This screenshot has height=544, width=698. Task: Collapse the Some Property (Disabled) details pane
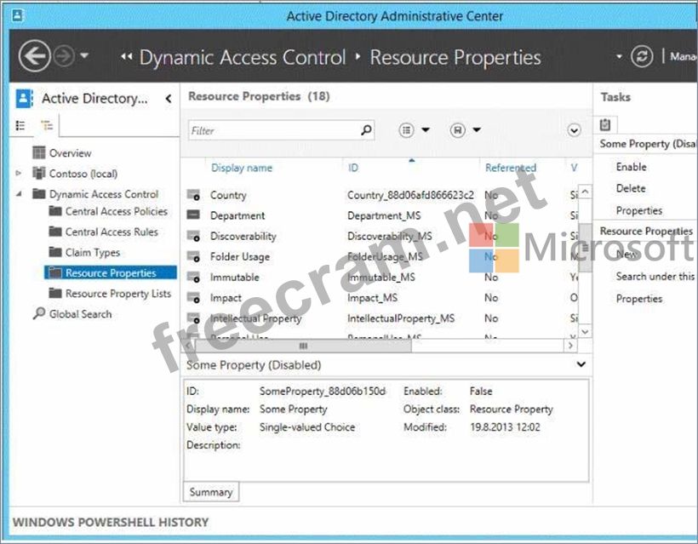coord(581,364)
